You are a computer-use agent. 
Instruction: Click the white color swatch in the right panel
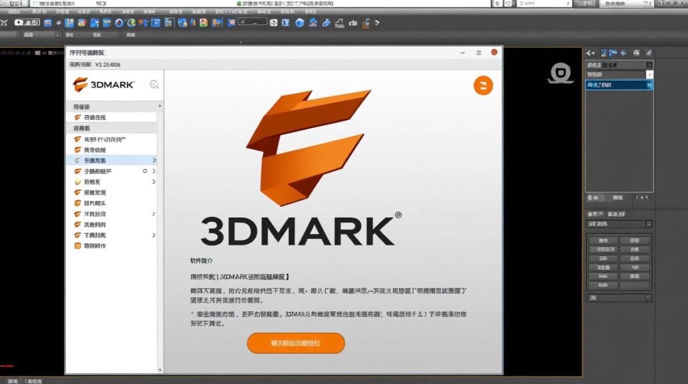(650, 74)
